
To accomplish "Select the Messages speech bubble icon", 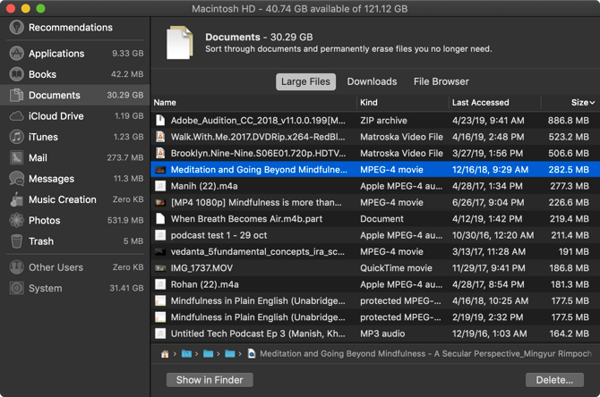I will 16,179.
